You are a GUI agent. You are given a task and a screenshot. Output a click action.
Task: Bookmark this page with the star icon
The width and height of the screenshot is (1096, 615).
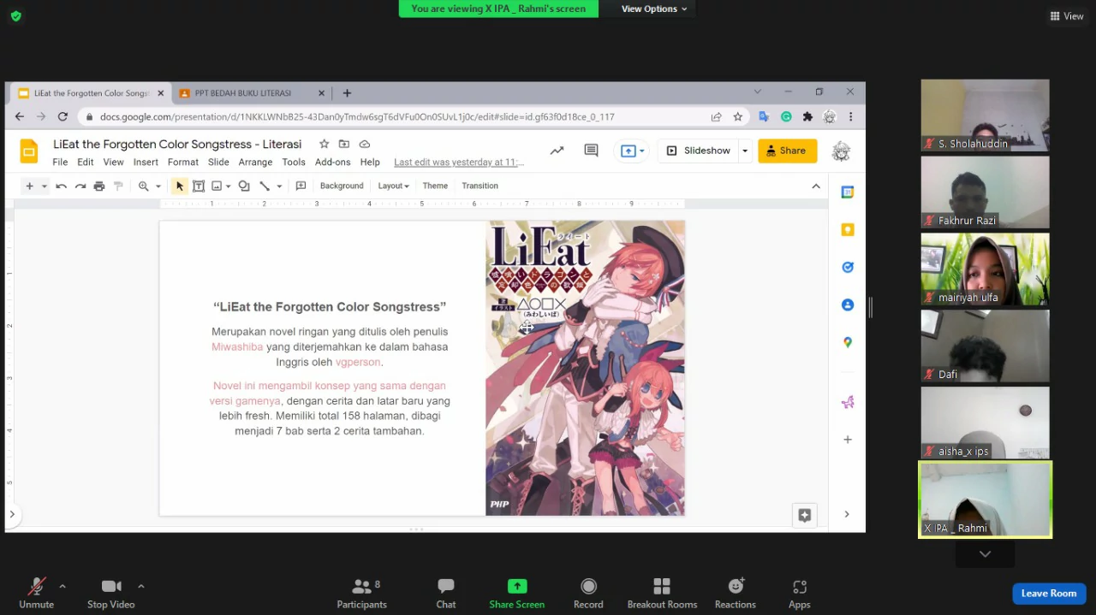(737, 116)
